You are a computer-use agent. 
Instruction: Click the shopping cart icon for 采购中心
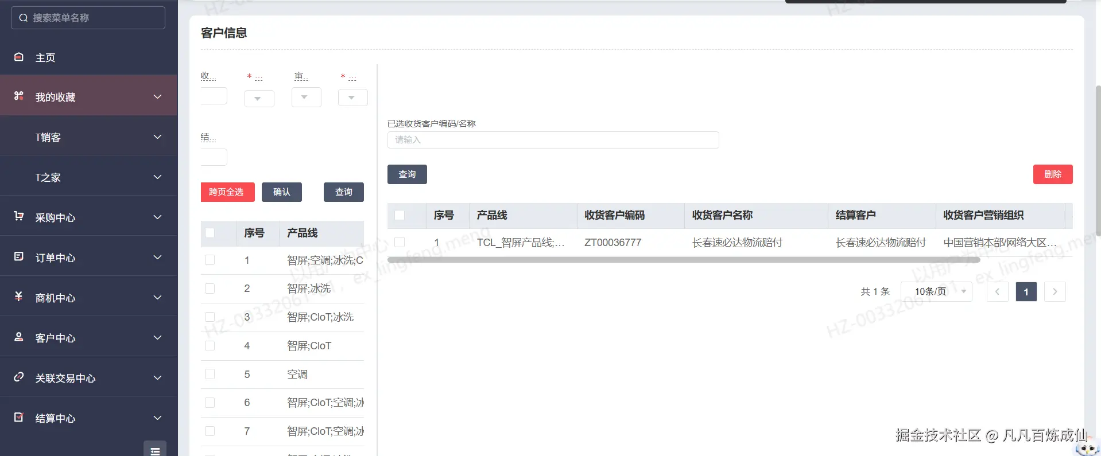click(x=19, y=216)
